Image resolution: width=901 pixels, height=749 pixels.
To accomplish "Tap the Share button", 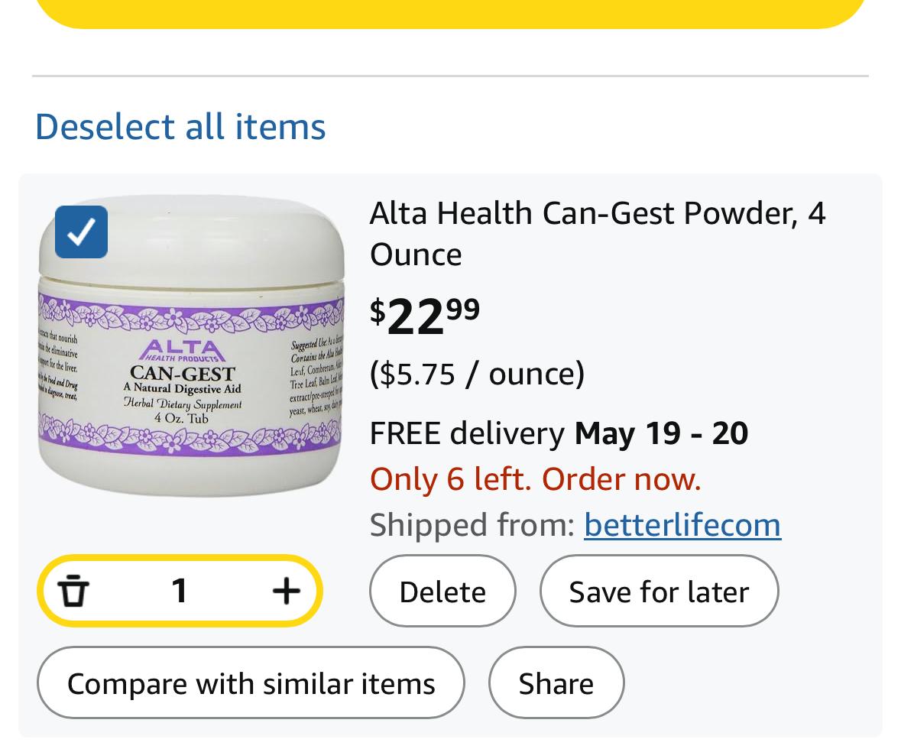I will coord(556,683).
